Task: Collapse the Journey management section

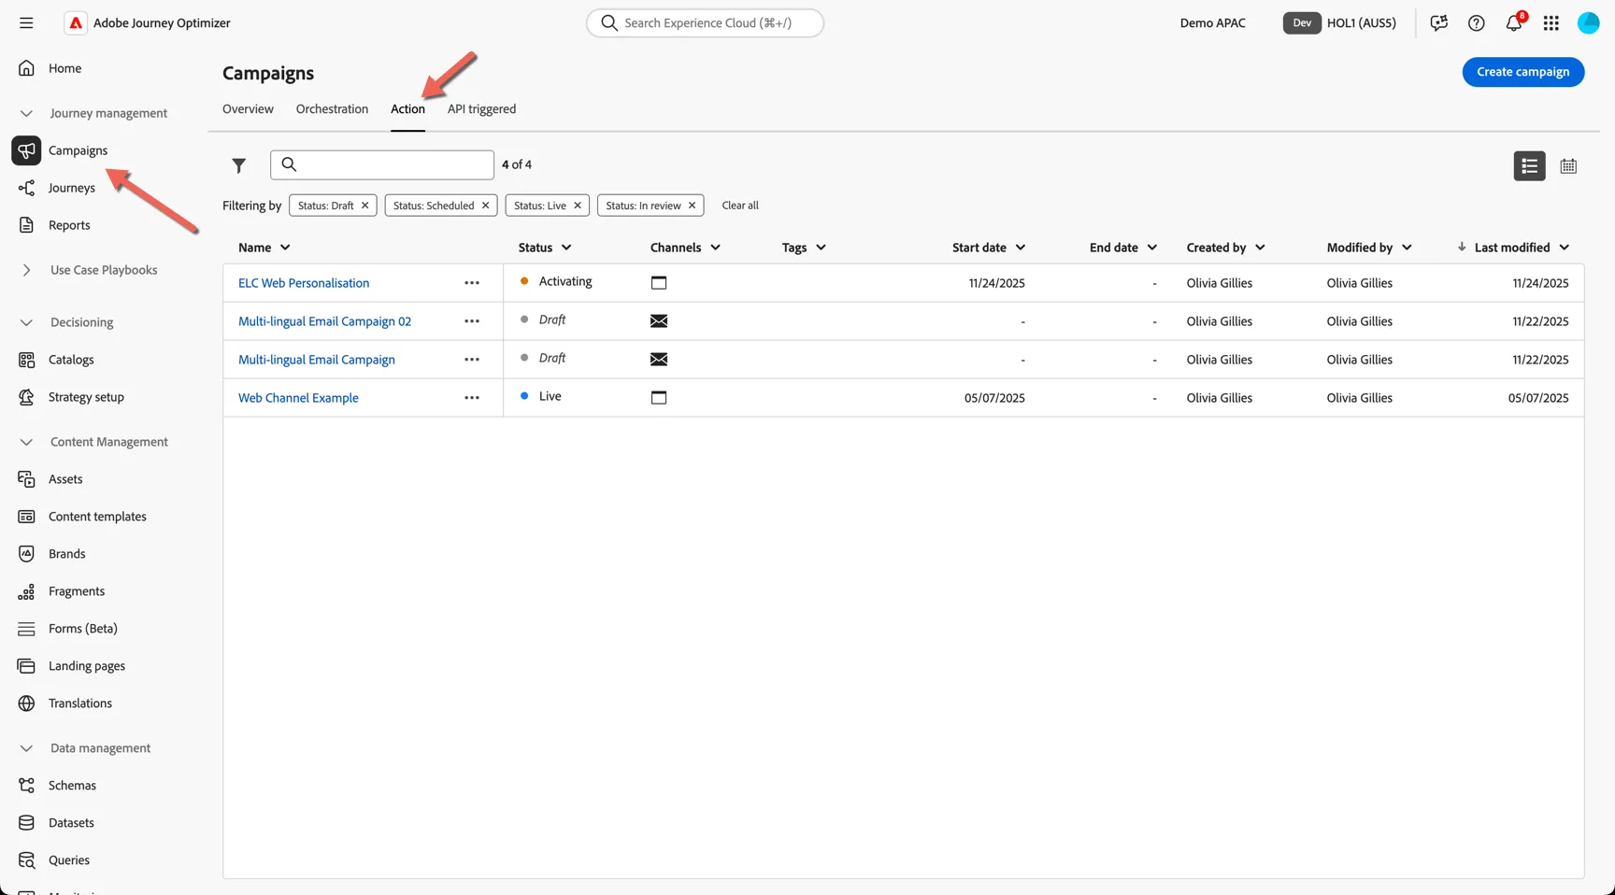Action: pyautogui.click(x=26, y=113)
